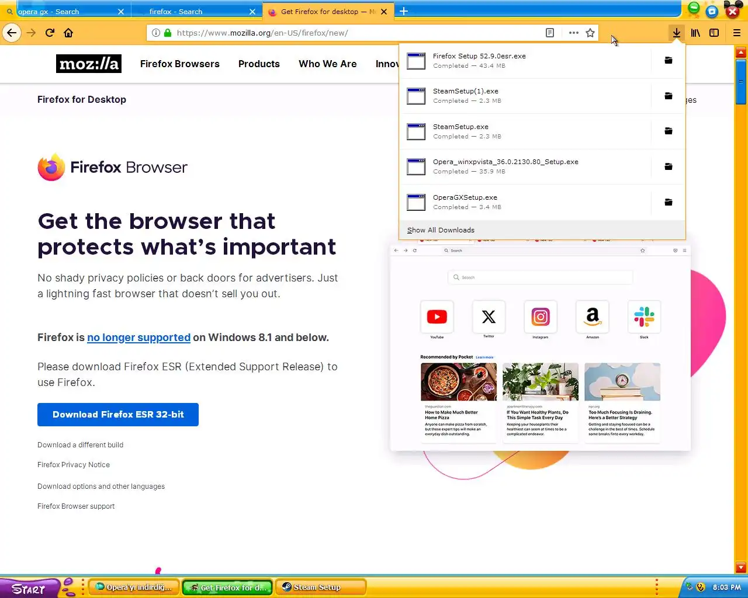
Task: Close the 'opera gx - Search' tab
Action: pos(121,12)
